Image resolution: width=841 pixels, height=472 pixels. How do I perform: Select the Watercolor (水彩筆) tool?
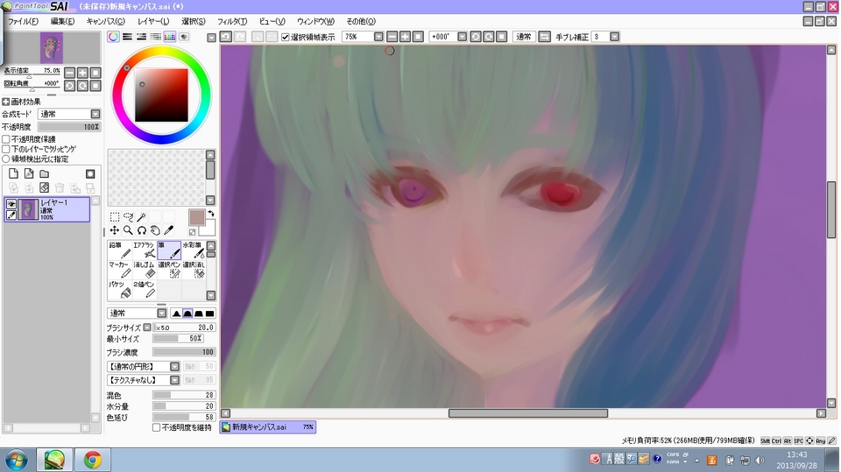coord(193,250)
